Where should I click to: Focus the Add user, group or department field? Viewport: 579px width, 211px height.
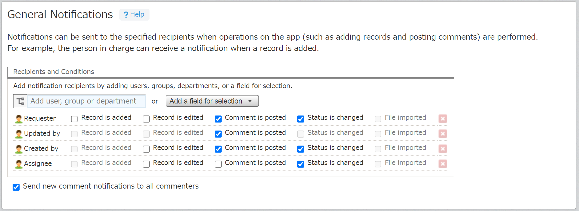coord(86,101)
